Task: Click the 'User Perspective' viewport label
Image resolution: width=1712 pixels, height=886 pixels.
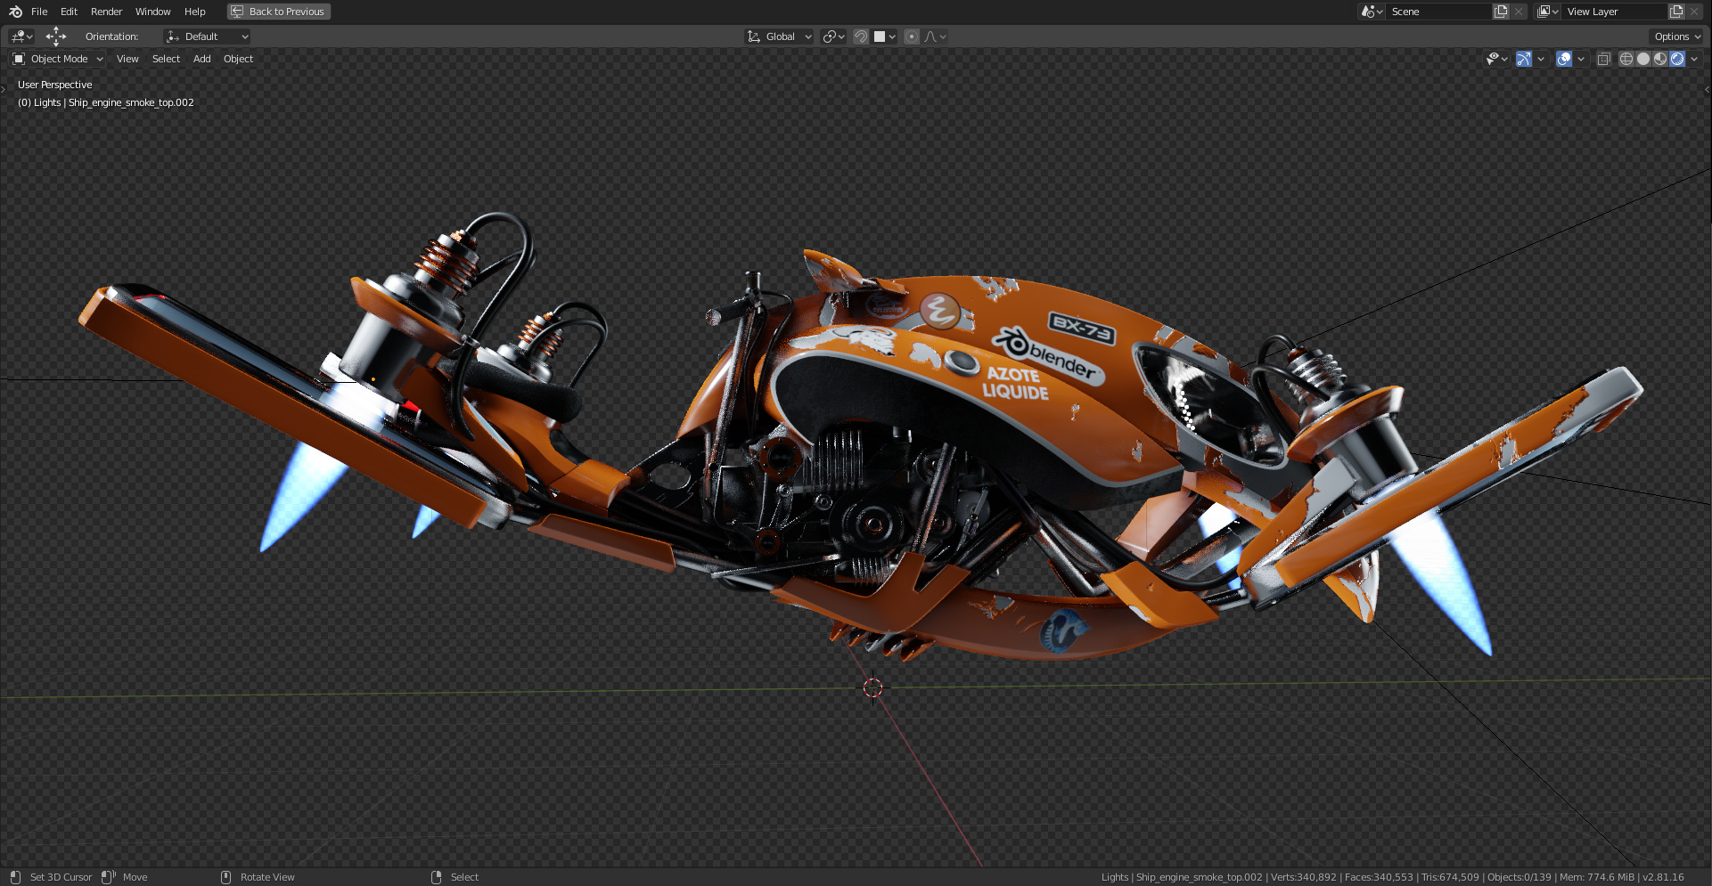Action: click(54, 85)
